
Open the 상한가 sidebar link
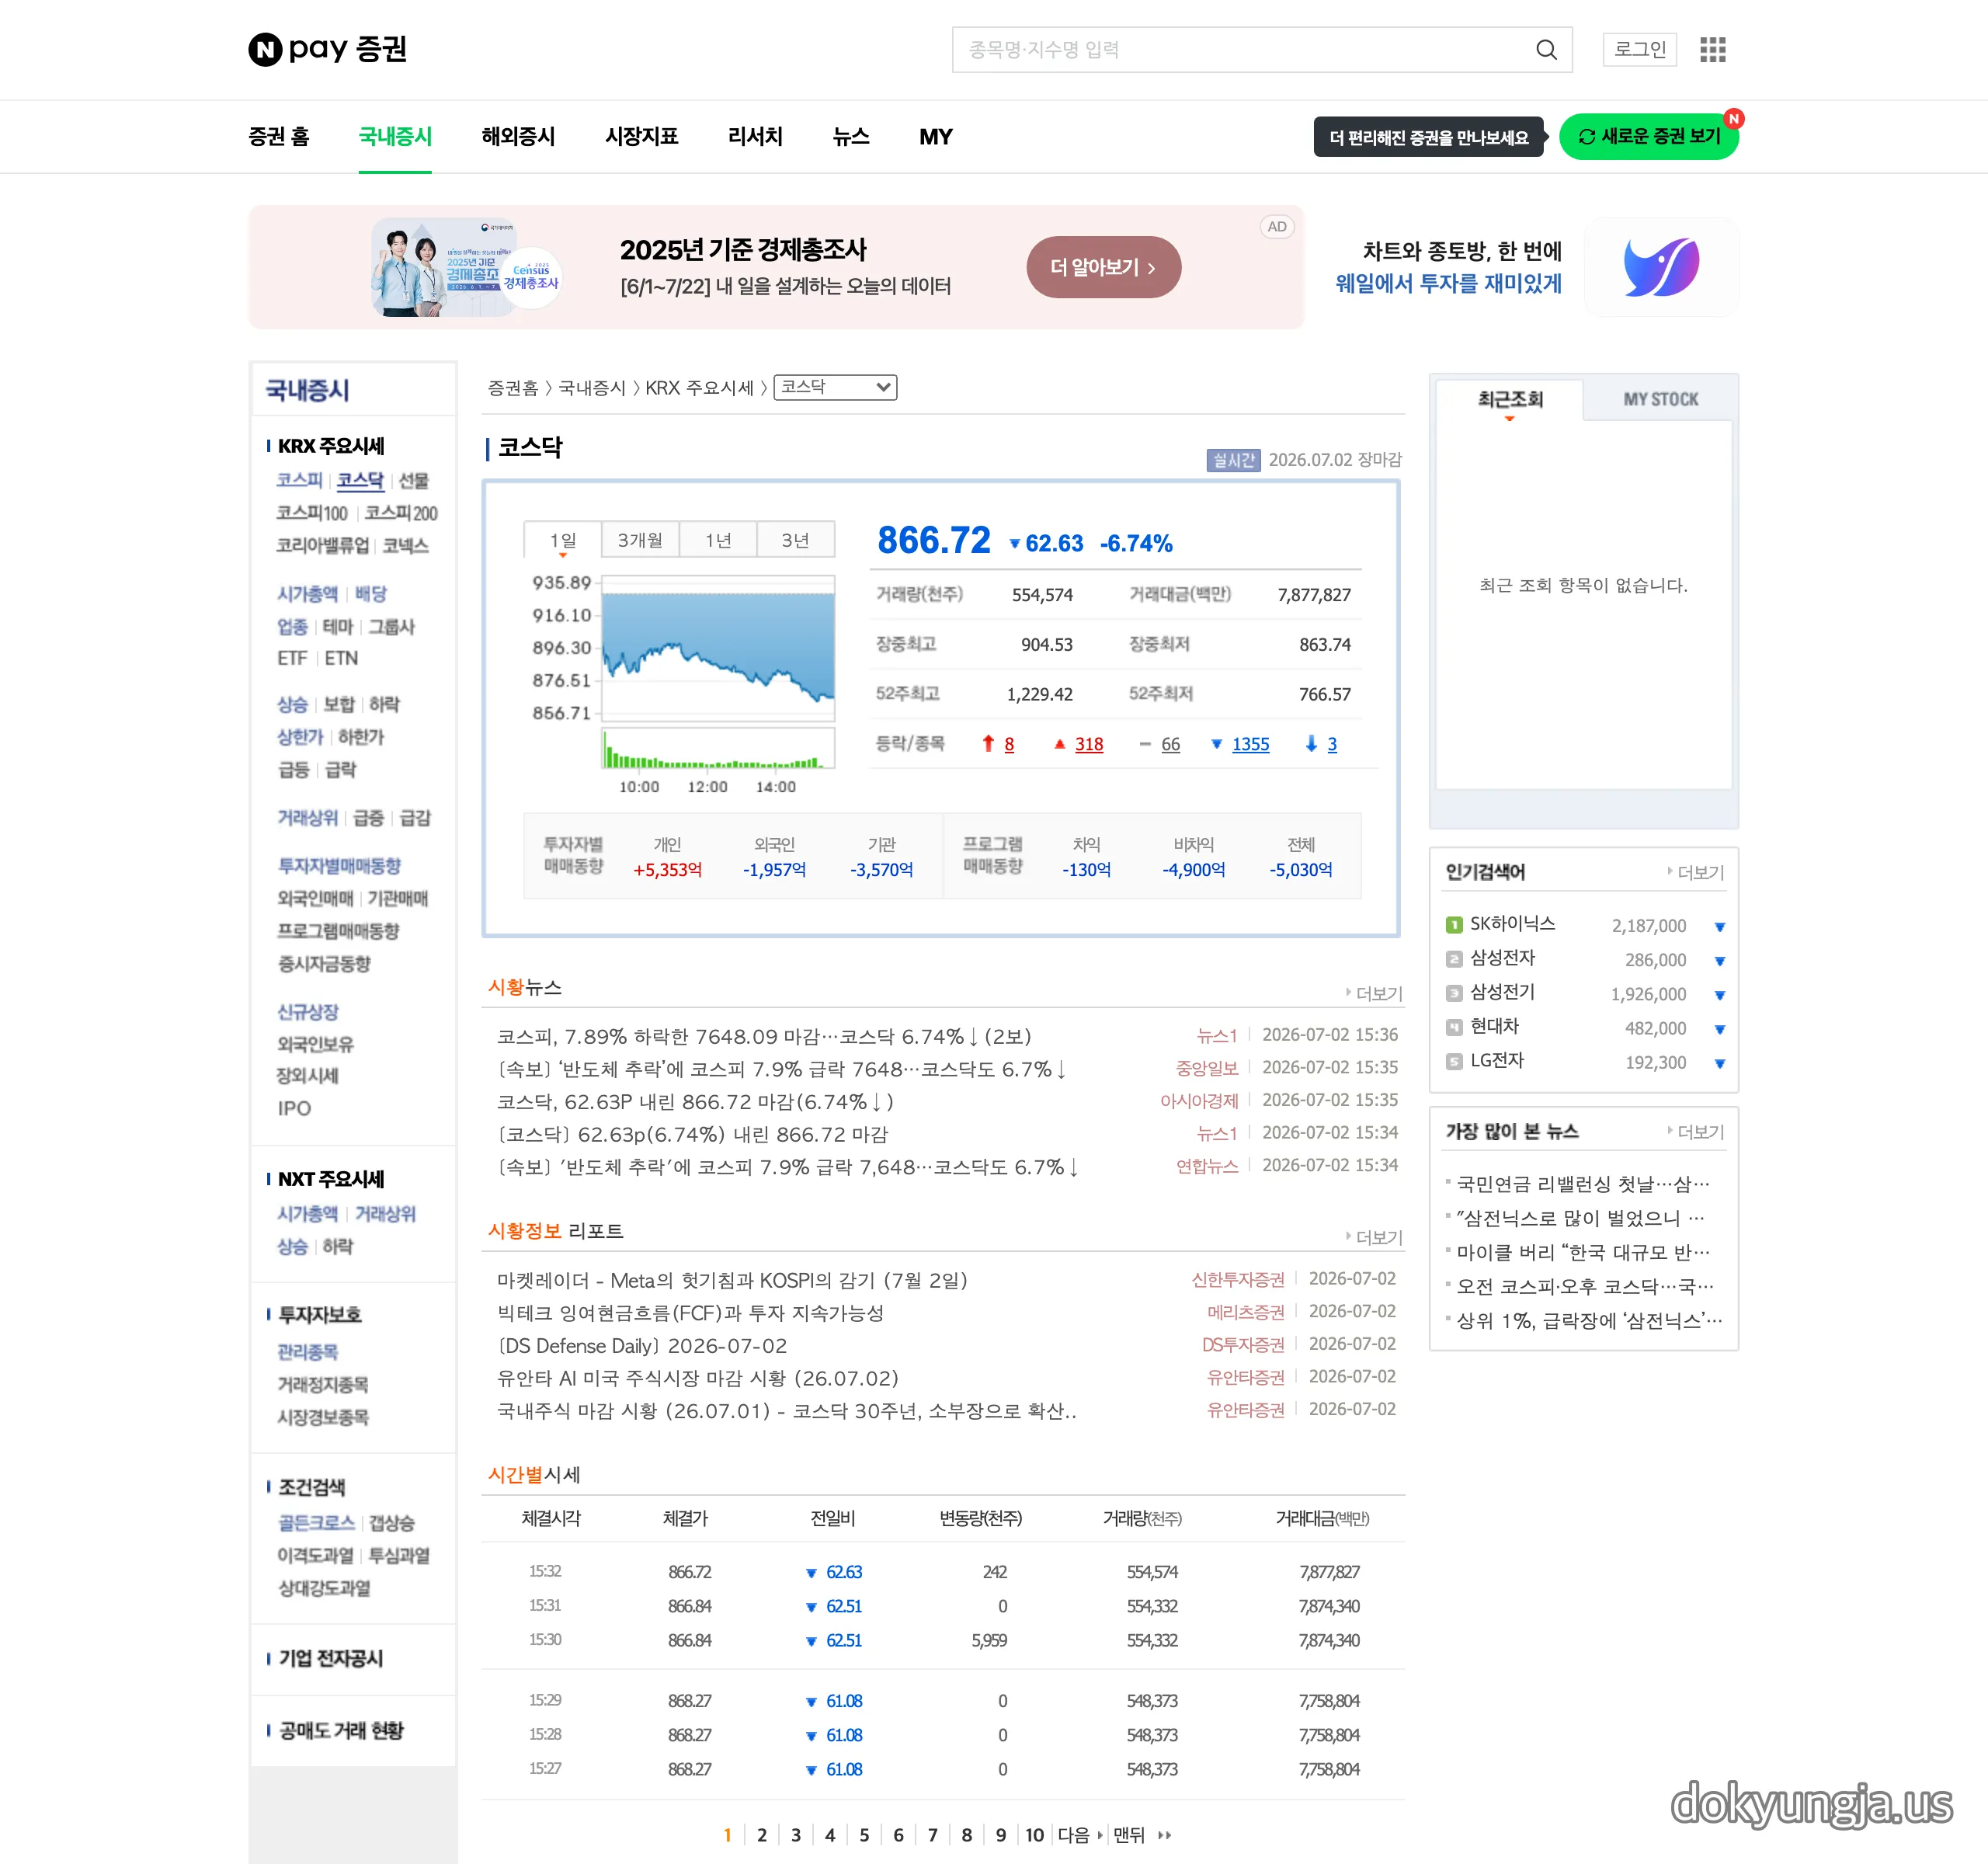(x=300, y=737)
